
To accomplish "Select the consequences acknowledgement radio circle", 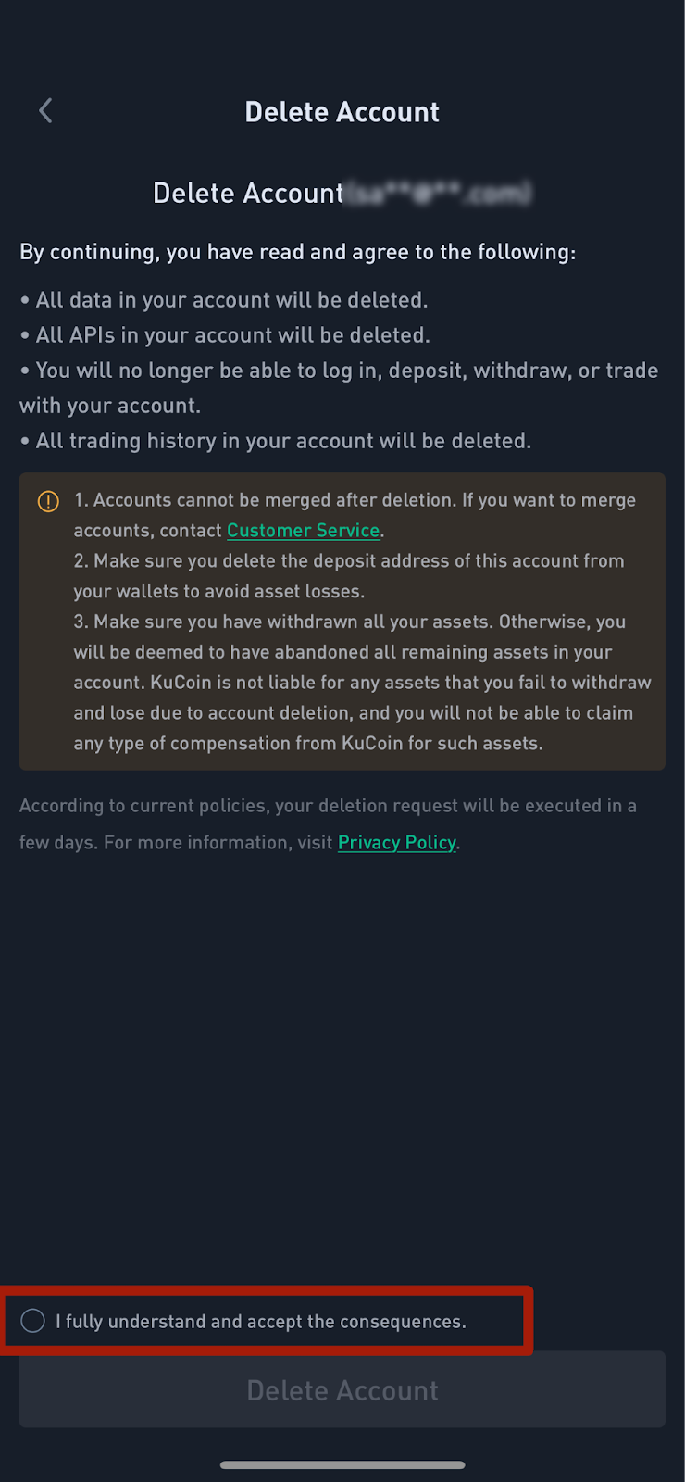I will (x=32, y=1321).
